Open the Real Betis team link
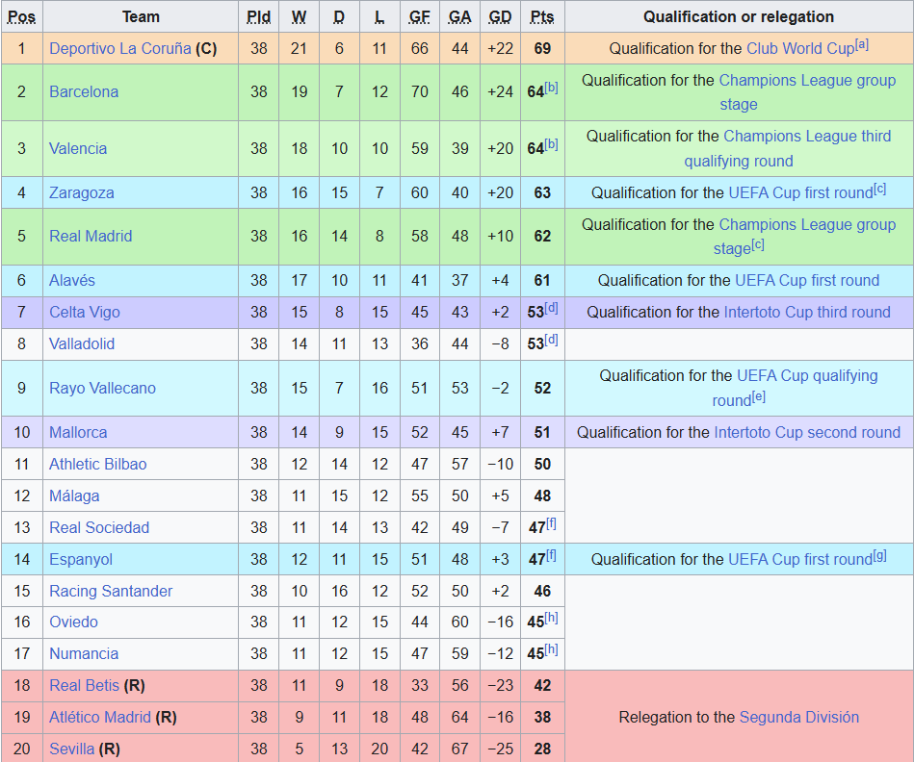This screenshot has height=762, width=914. pos(85,685)
